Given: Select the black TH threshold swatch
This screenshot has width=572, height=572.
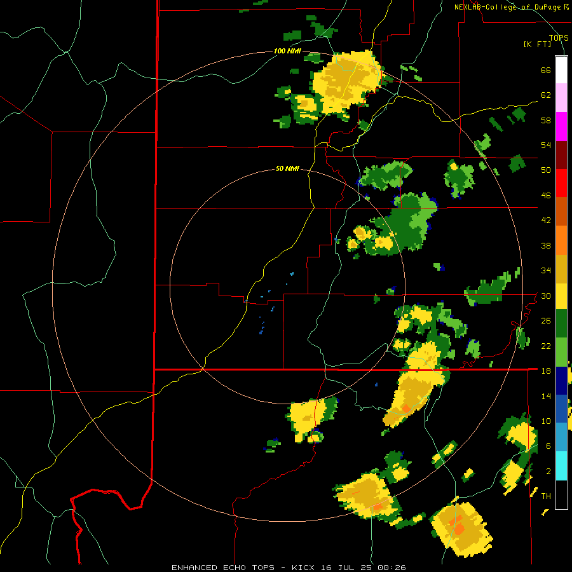Looking at the screenshot, I should tap(561, 494).
